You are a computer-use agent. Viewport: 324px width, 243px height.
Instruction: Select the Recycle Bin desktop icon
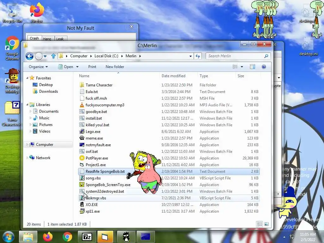coord(12,13)
